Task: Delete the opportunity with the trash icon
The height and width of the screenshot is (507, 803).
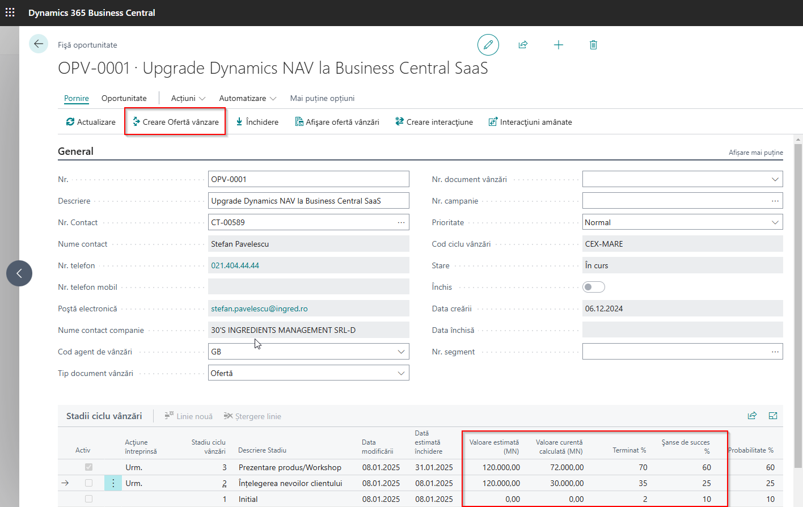Action: click(x=593, y=44)
